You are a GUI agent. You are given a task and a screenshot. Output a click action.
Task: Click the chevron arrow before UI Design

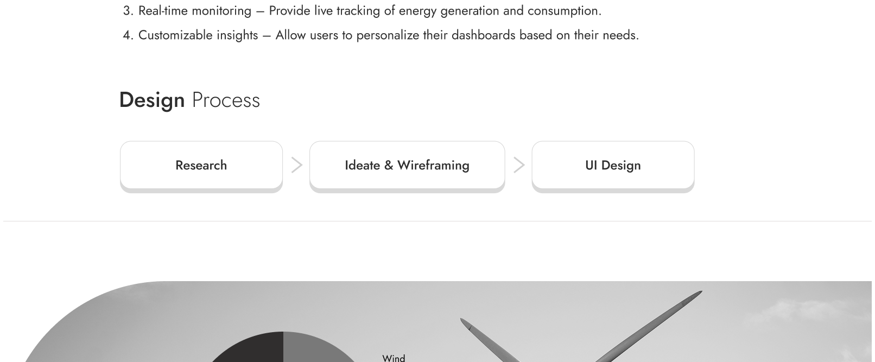coord(519,165)
